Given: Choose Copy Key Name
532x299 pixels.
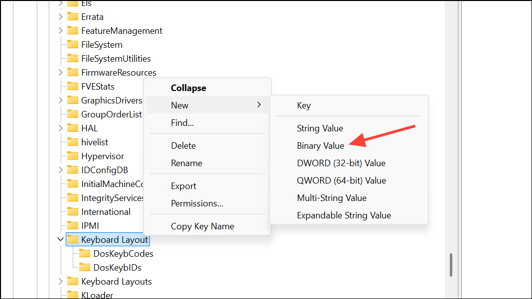Looking at the screenshot, I should pos(202,226).
